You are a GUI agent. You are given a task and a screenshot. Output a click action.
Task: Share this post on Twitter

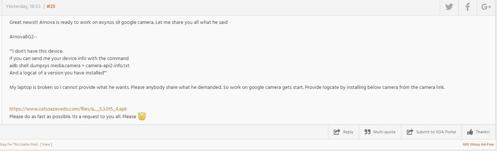point(449,7)
